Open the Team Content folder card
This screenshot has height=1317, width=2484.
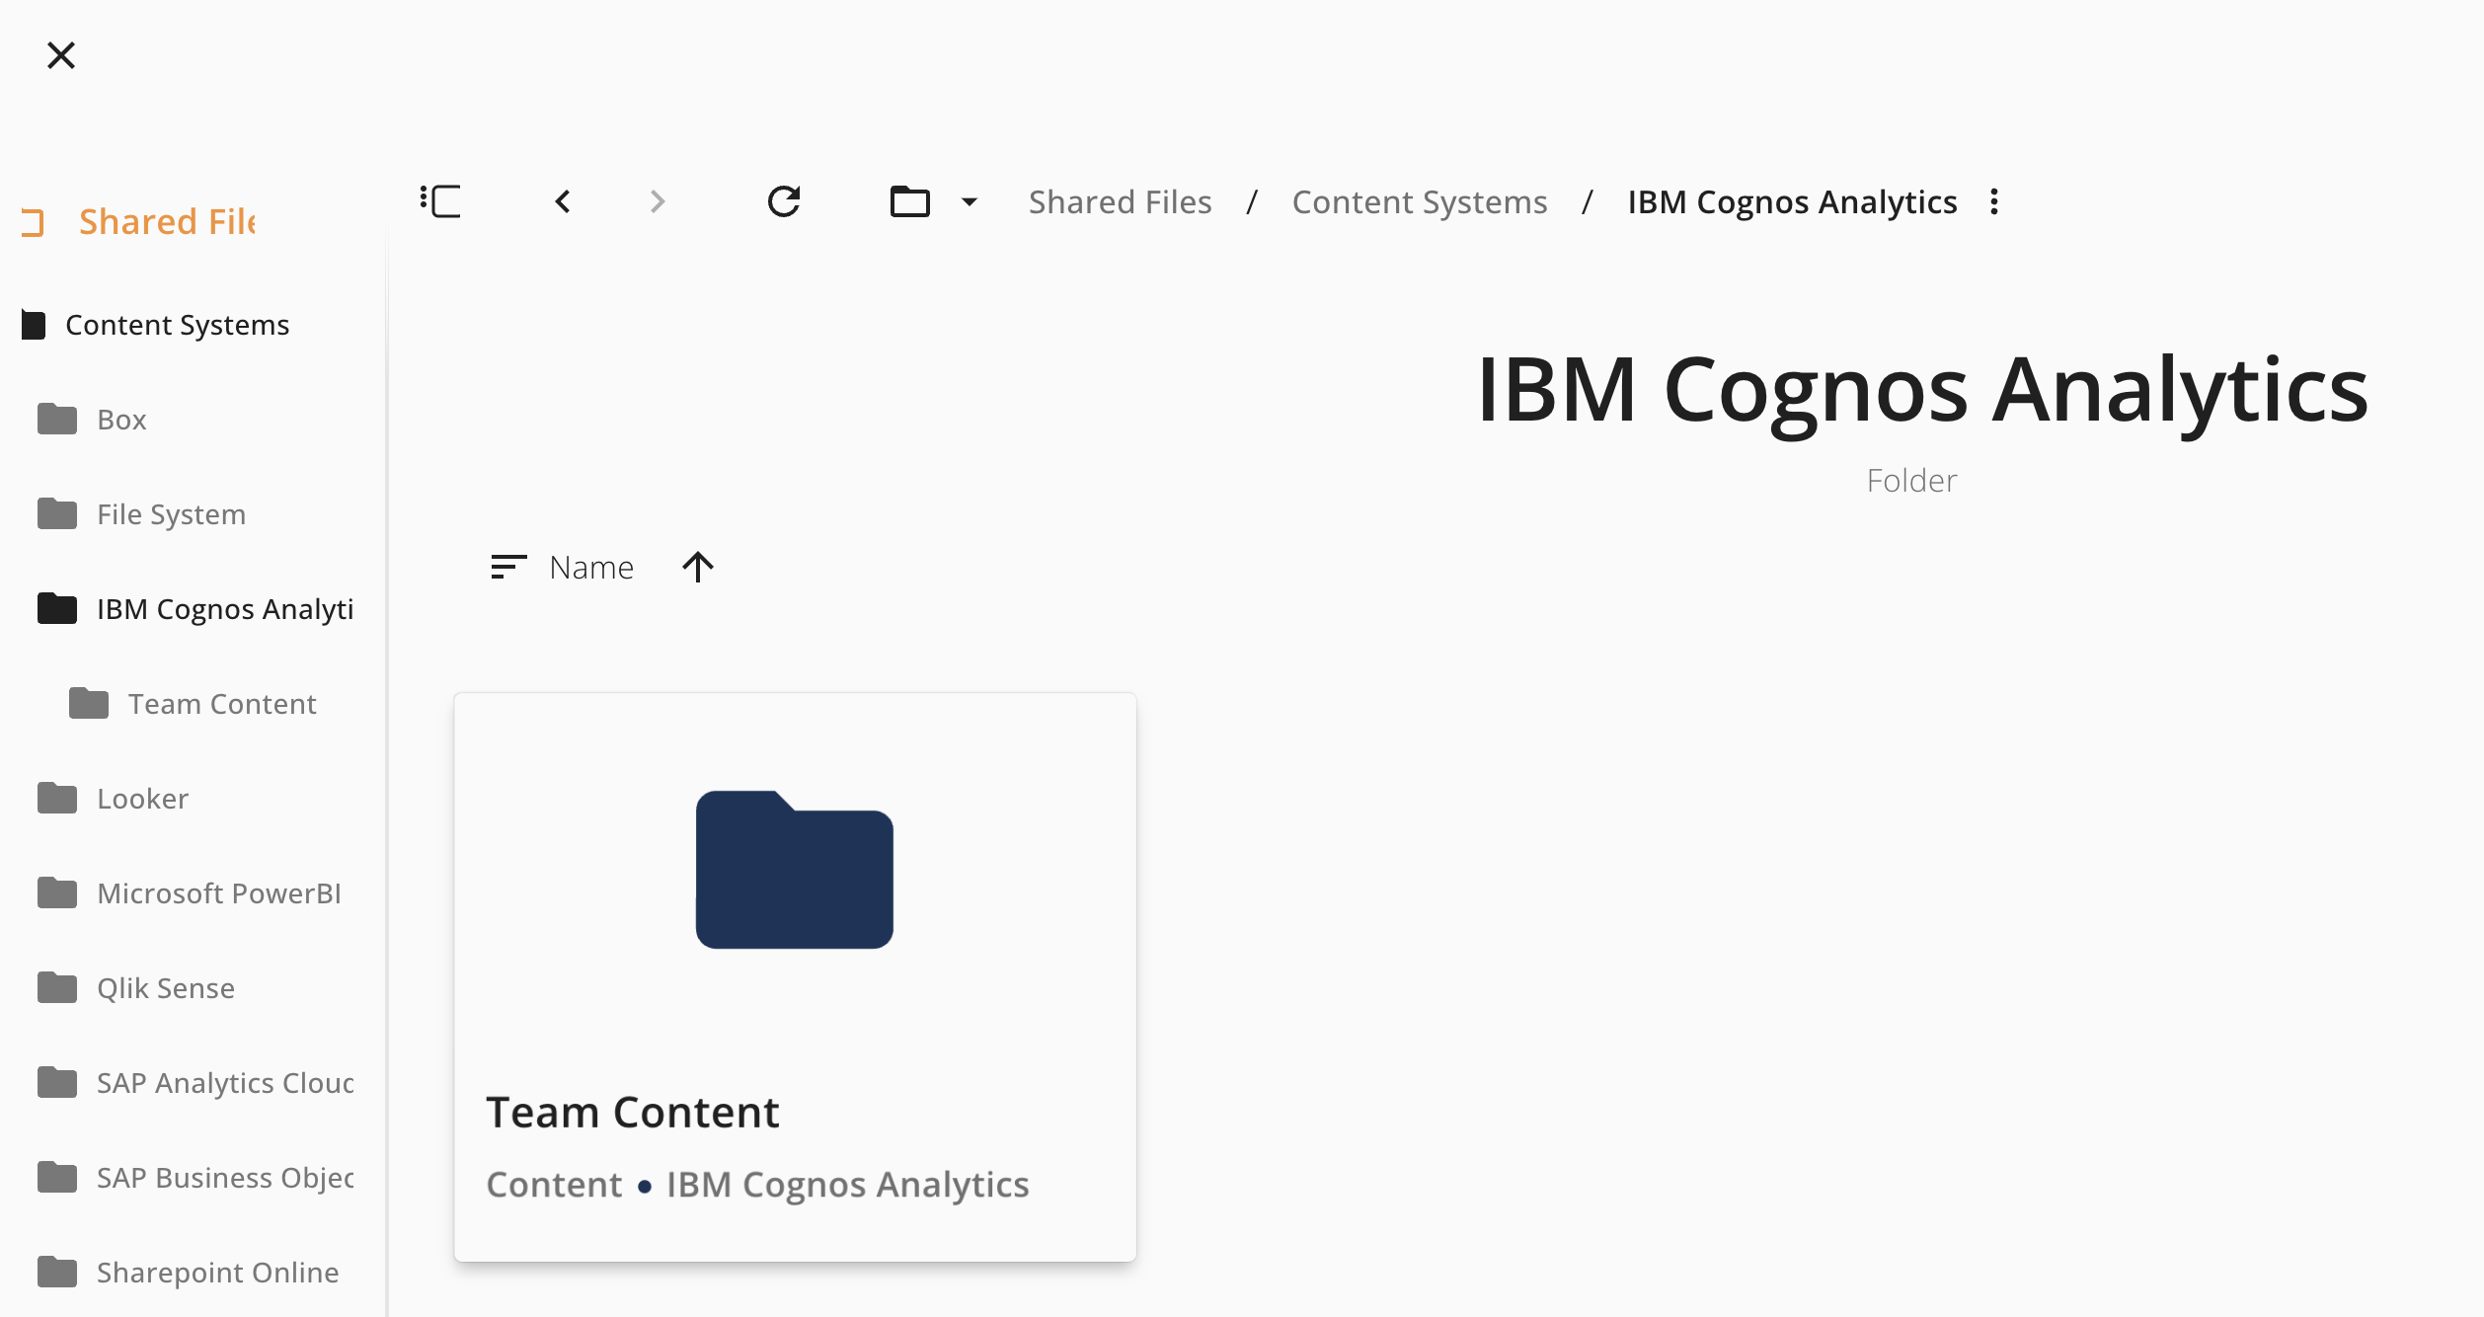click(x=795, y=976)
